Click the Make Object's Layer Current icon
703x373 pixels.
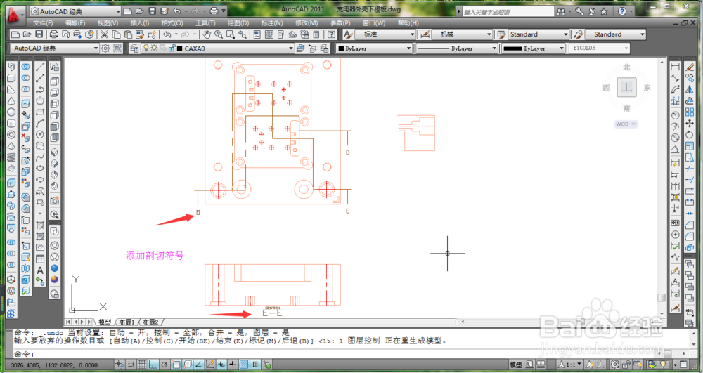300,48
